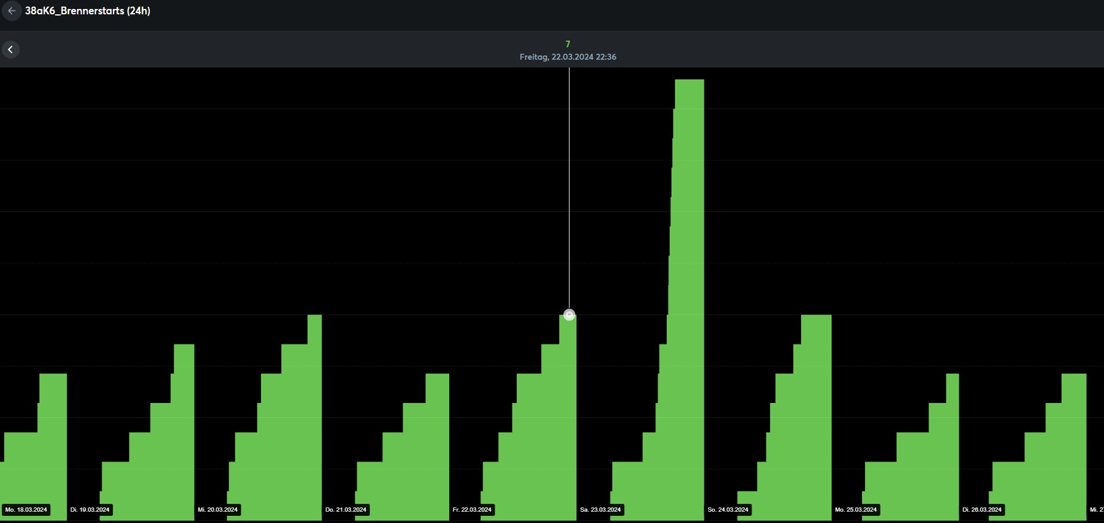This screenshot has width=1104, height=523.
Task: Select the Mo. 18.03.2024 date label
Action: tap(26, 510)
